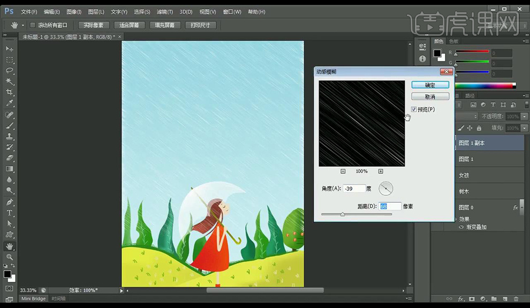Uncheck the 预览(P) preview checkbox
Image resolution: width=530 pixels, height=308 pixels.
(414, 110)
